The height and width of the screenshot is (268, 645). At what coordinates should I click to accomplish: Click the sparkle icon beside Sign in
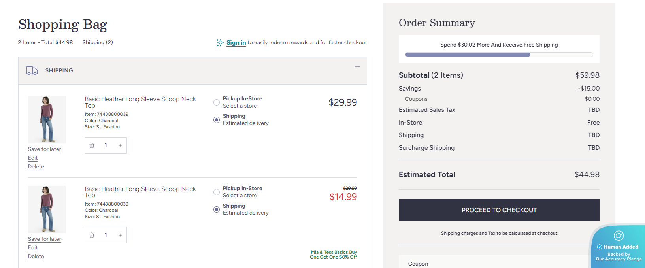pyautogui.click(x=220, y=42)
